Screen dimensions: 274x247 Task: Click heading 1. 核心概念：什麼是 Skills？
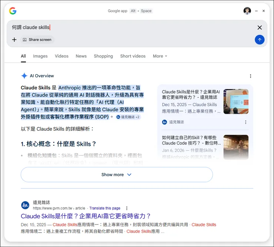(x=58, y=144)
